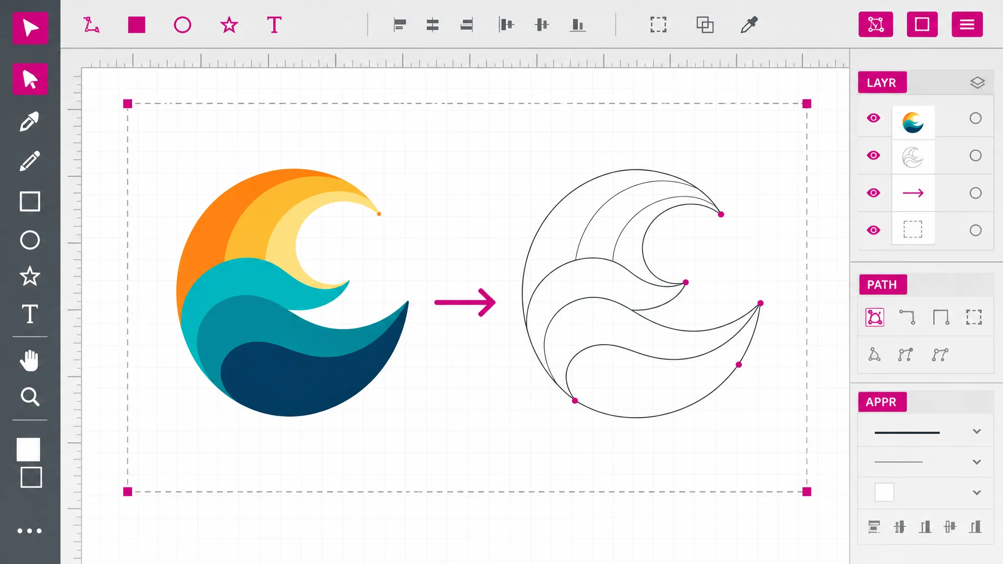Select the rectangle tool in left sidebar
The image size is (1003, 564).
(x=30, y=201)
